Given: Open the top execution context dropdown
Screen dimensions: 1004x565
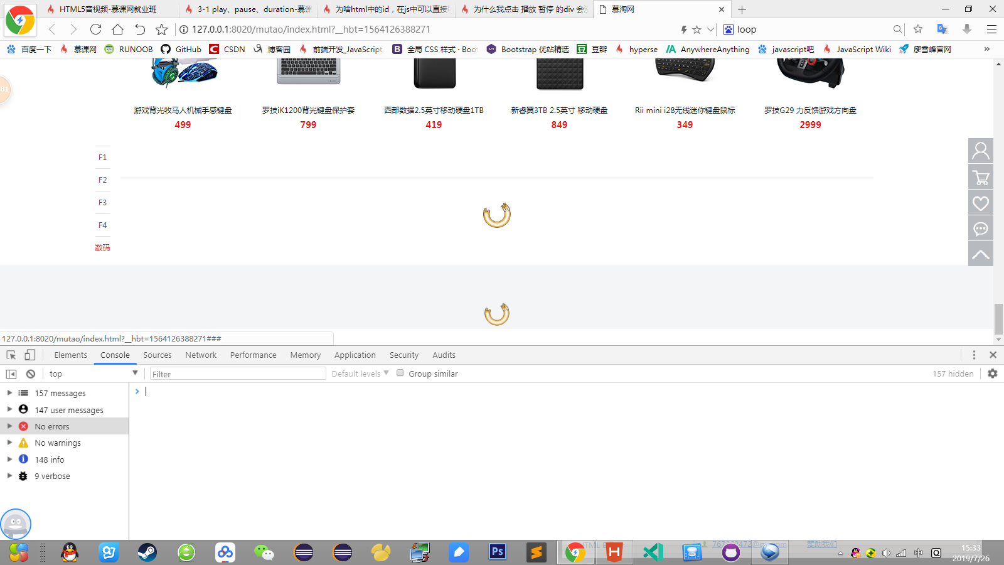Looking at the screenshot, I should coord(93,374).
